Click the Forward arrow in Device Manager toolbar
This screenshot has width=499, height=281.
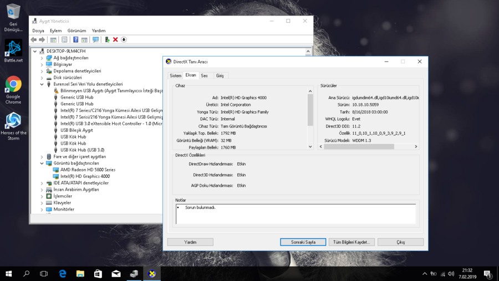pyautogui.click(x=42, y=40)
